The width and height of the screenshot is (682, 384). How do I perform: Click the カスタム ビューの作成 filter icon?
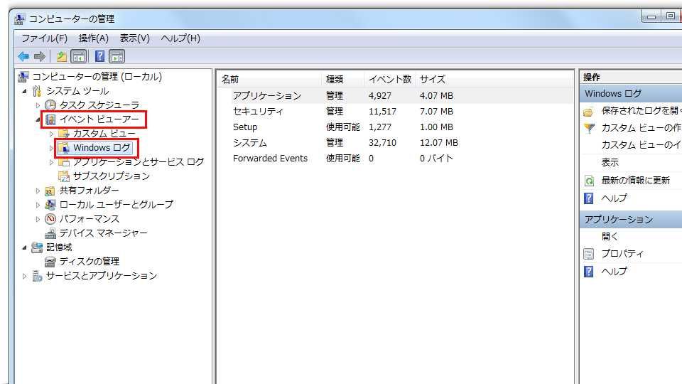(x=588, y=128)
